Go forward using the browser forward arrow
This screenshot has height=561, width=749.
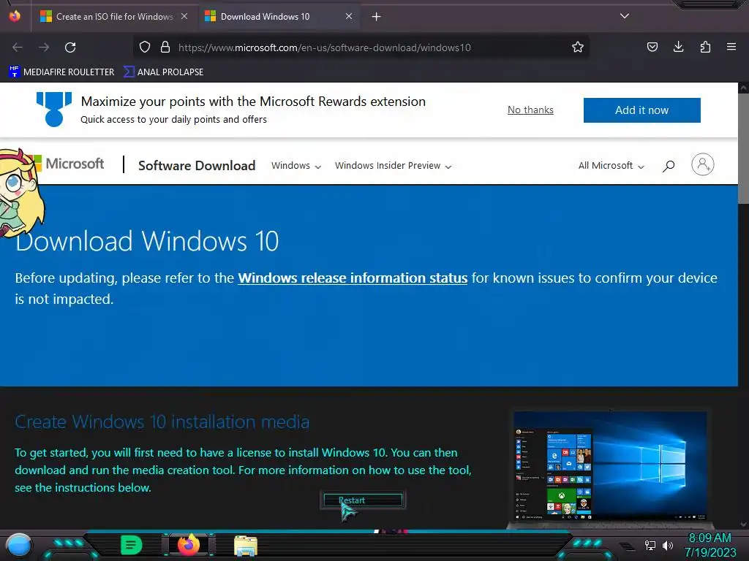(x=44, y=47)
